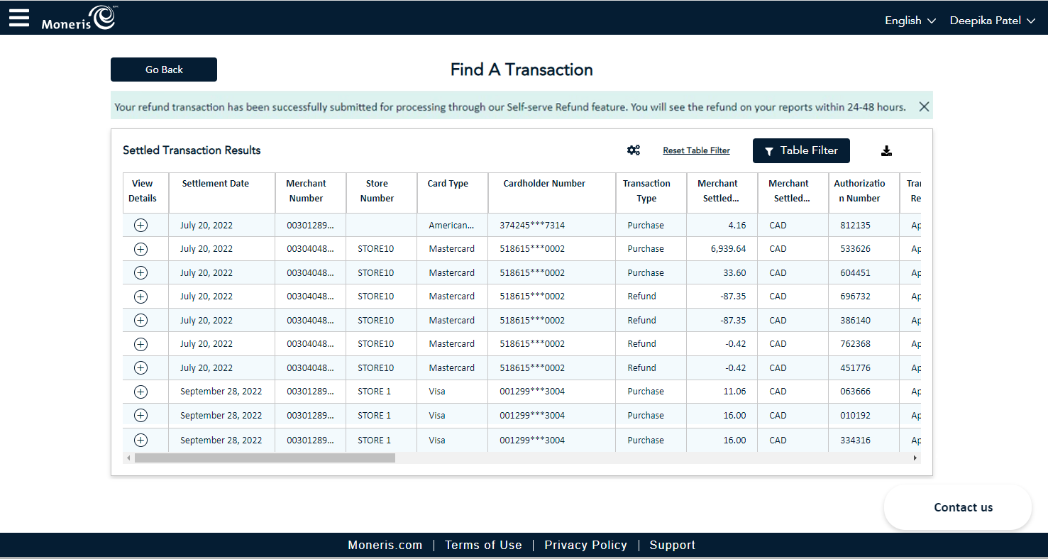
Task: Open the Contact us button
Action: tap(958, 507)
